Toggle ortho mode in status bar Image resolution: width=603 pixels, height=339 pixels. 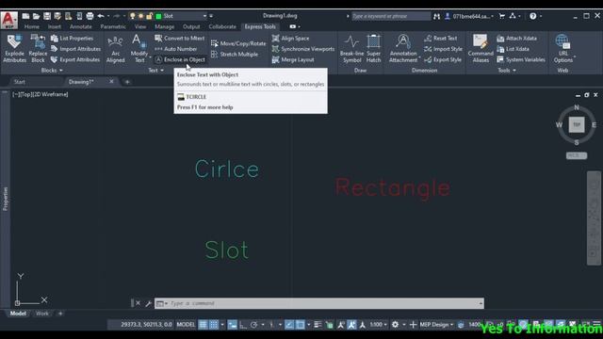[243, 325]
